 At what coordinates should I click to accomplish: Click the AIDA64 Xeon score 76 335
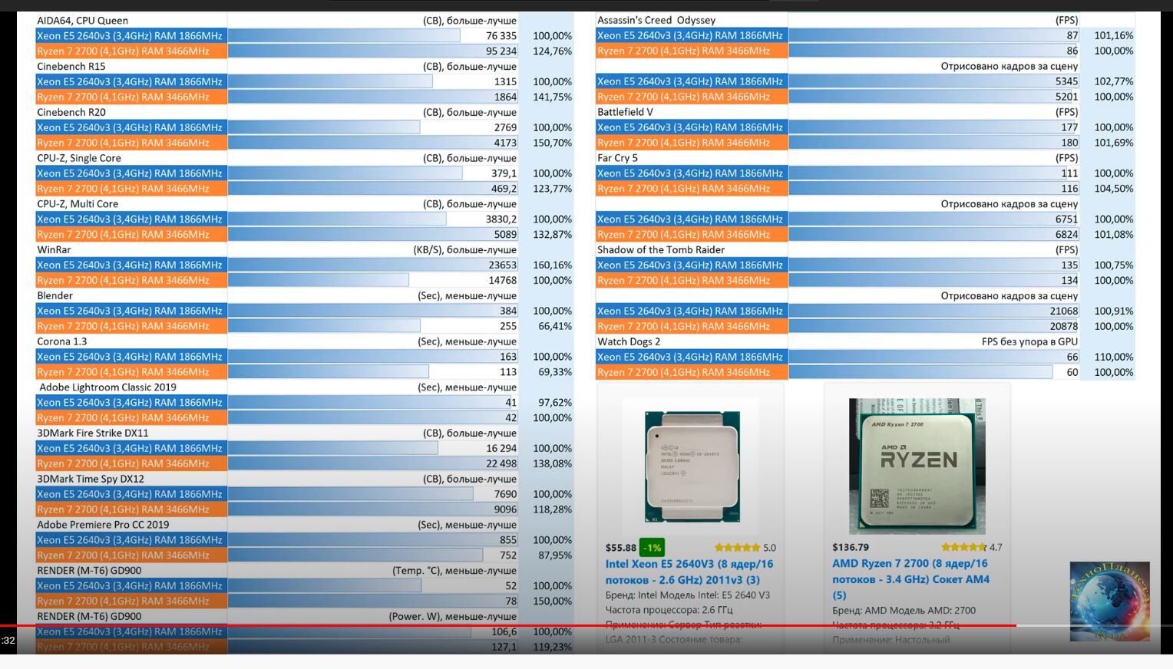pos(501,36)
